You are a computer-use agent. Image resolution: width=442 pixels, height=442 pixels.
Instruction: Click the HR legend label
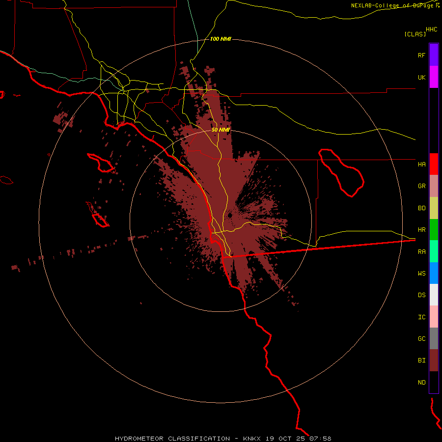(422, 230)
